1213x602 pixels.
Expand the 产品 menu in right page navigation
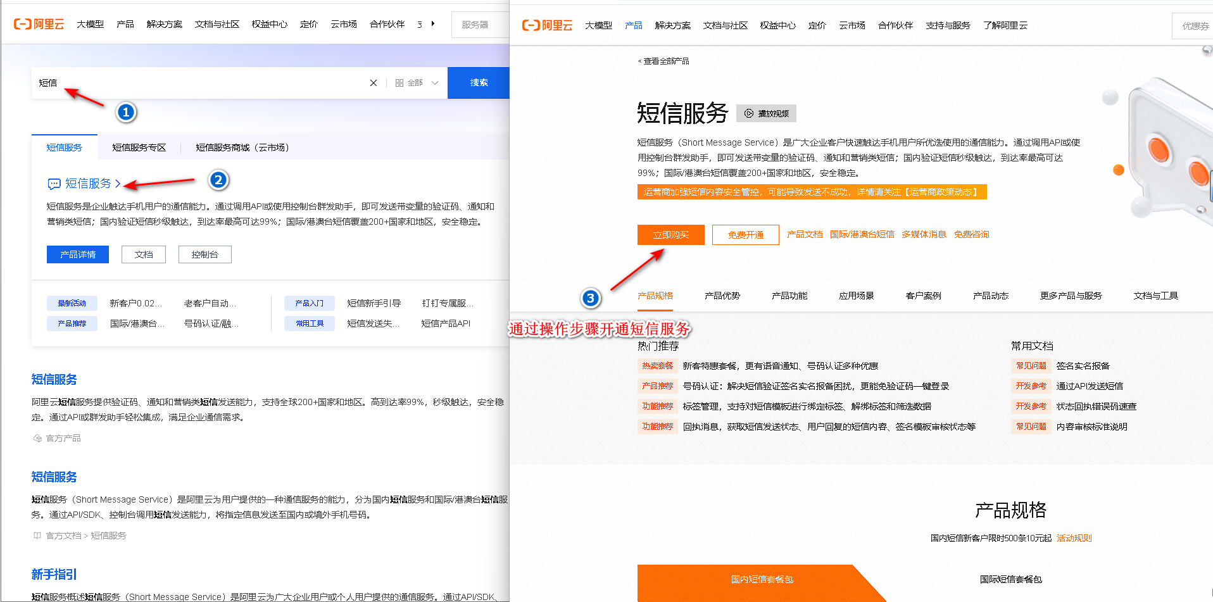(633, 25)
